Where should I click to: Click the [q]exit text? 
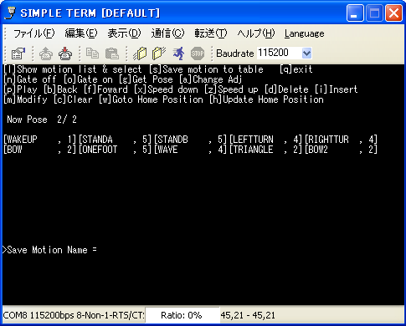(296, 69)
